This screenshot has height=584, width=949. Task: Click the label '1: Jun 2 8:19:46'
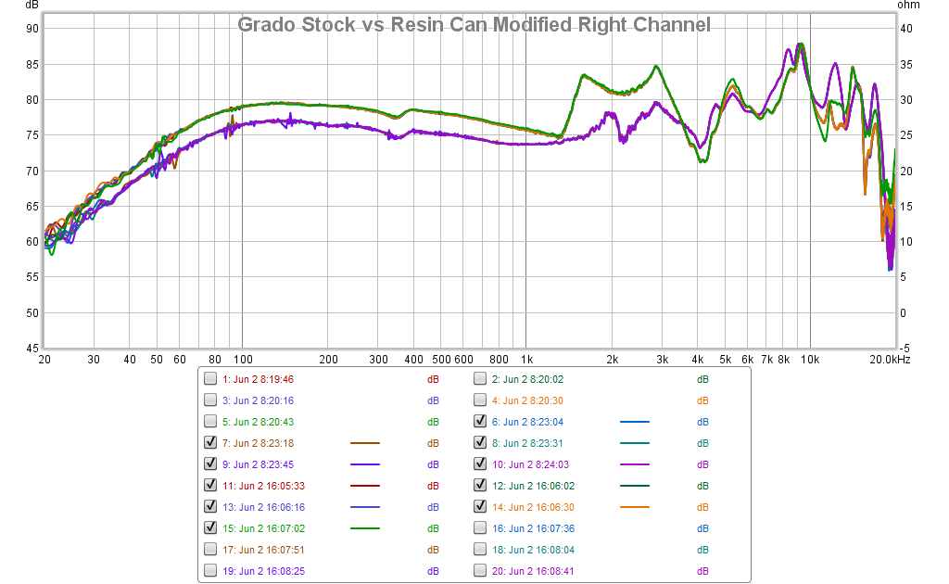(258, 379)
